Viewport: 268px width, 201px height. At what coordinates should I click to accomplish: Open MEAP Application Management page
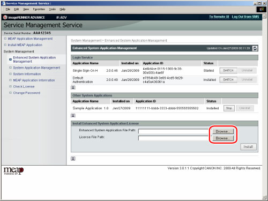[x=30, y=39]
